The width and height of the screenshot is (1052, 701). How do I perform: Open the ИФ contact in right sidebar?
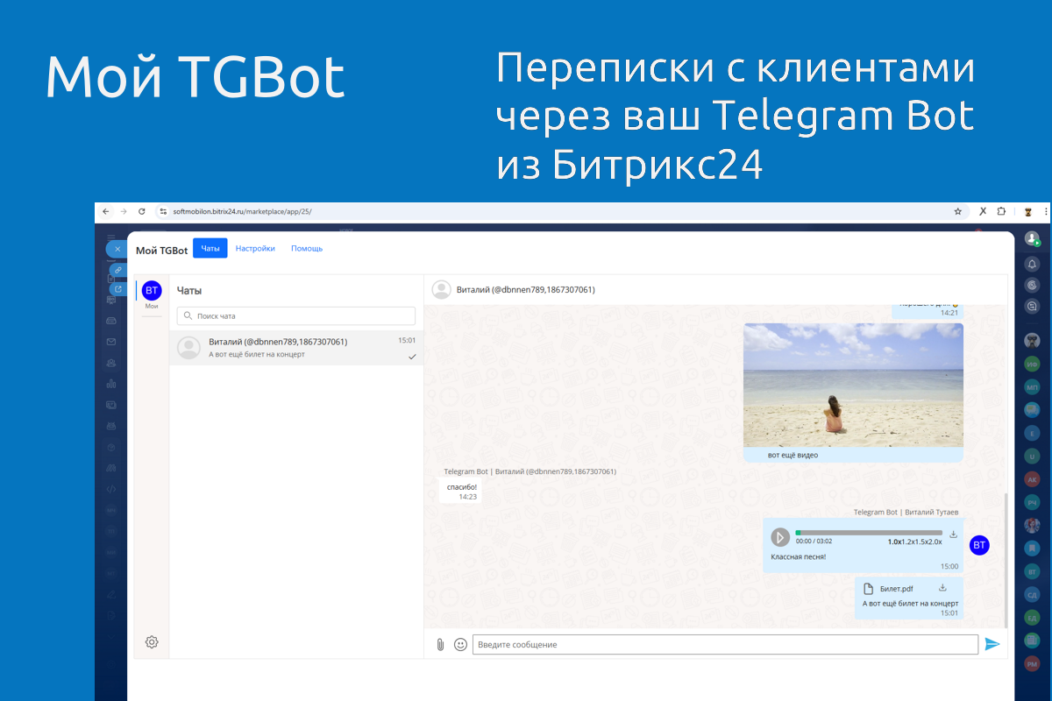tap(1033, 363)
